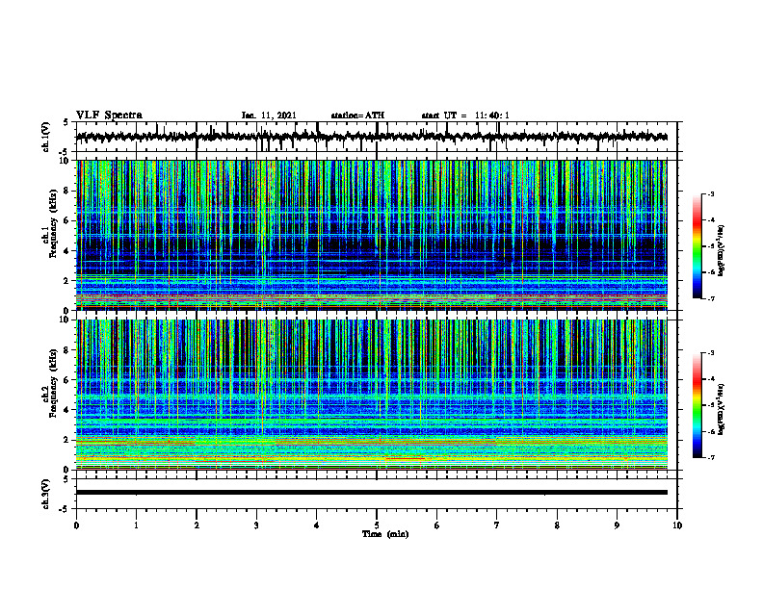Click the time axis tick label "4"
The height and width of the screenshot is (589, 763).
pyautogui.click(x=317, y=525)
